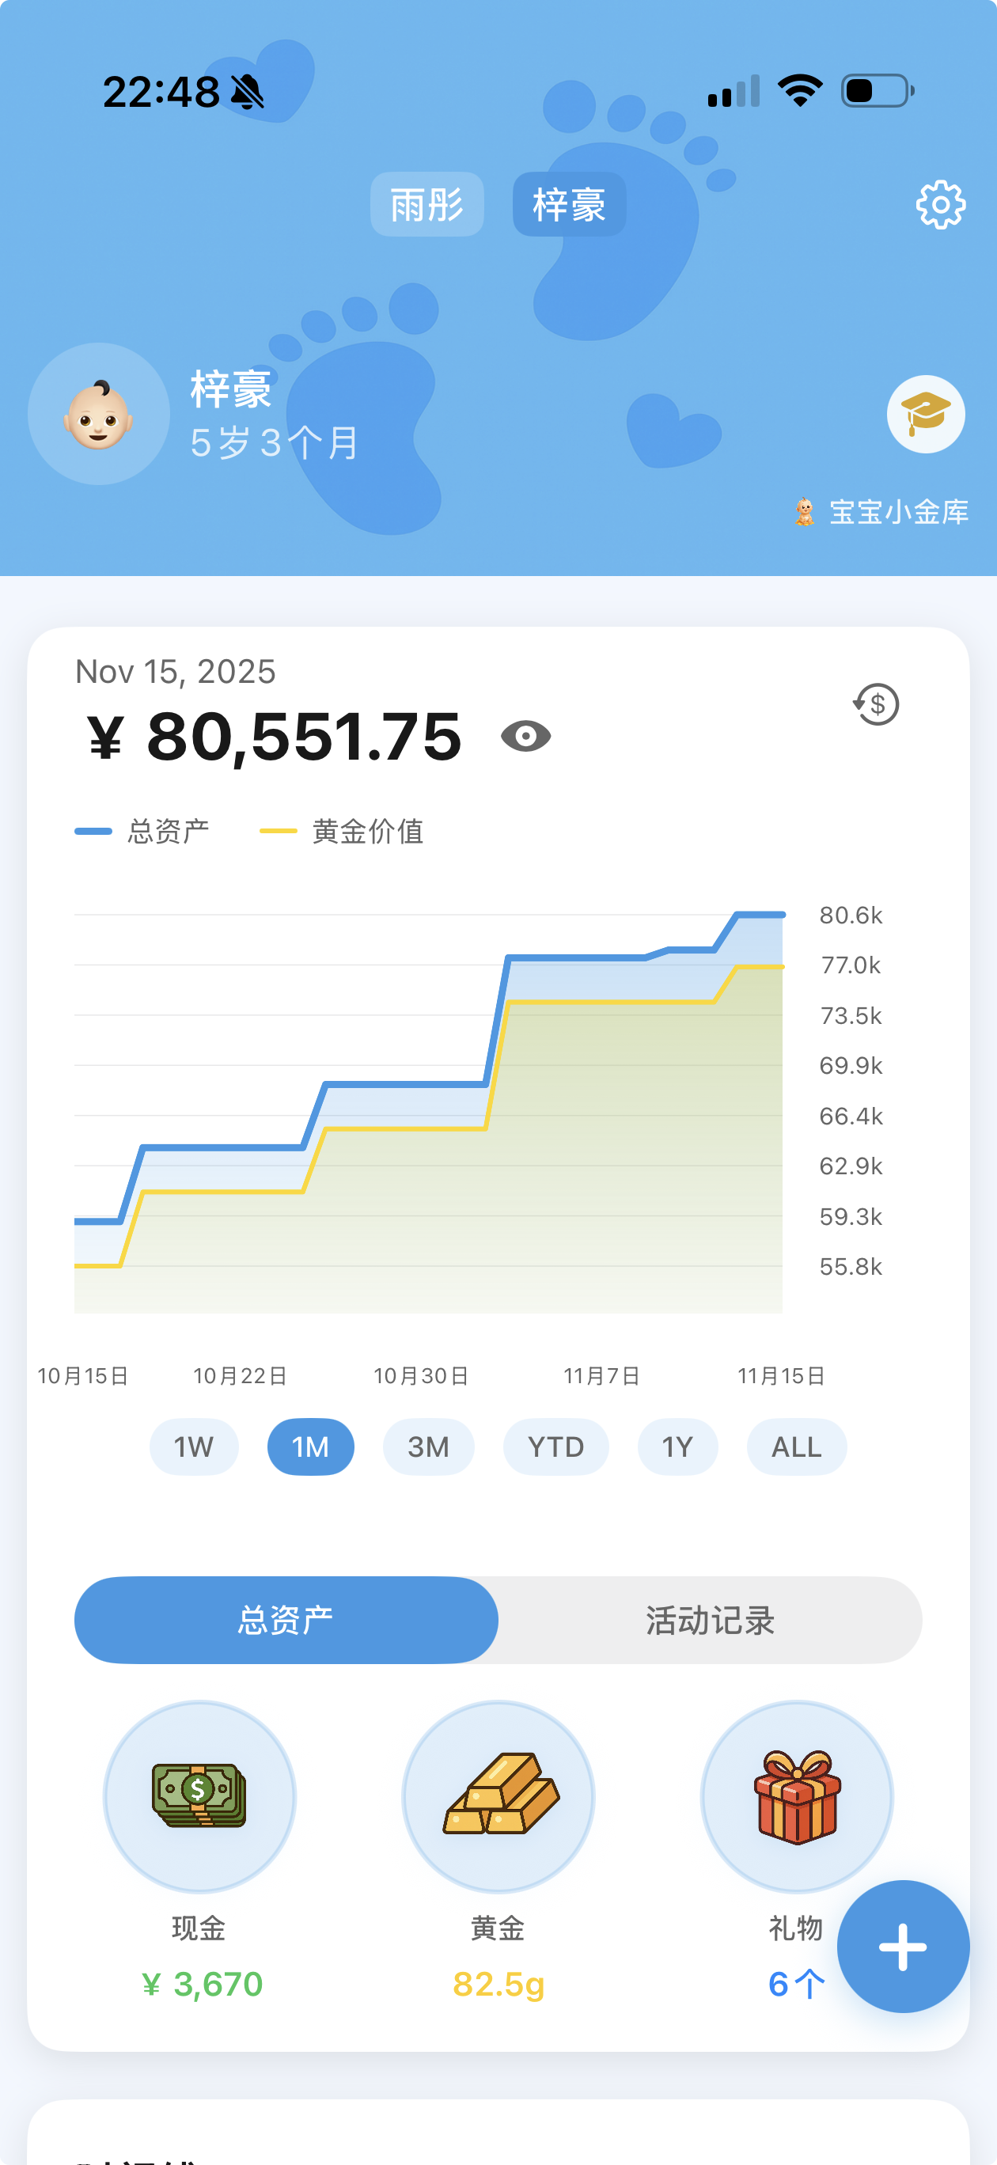The image size is (997, 2165).
Task: Hide the balance with the eye icon
Action: click(525, 736)
